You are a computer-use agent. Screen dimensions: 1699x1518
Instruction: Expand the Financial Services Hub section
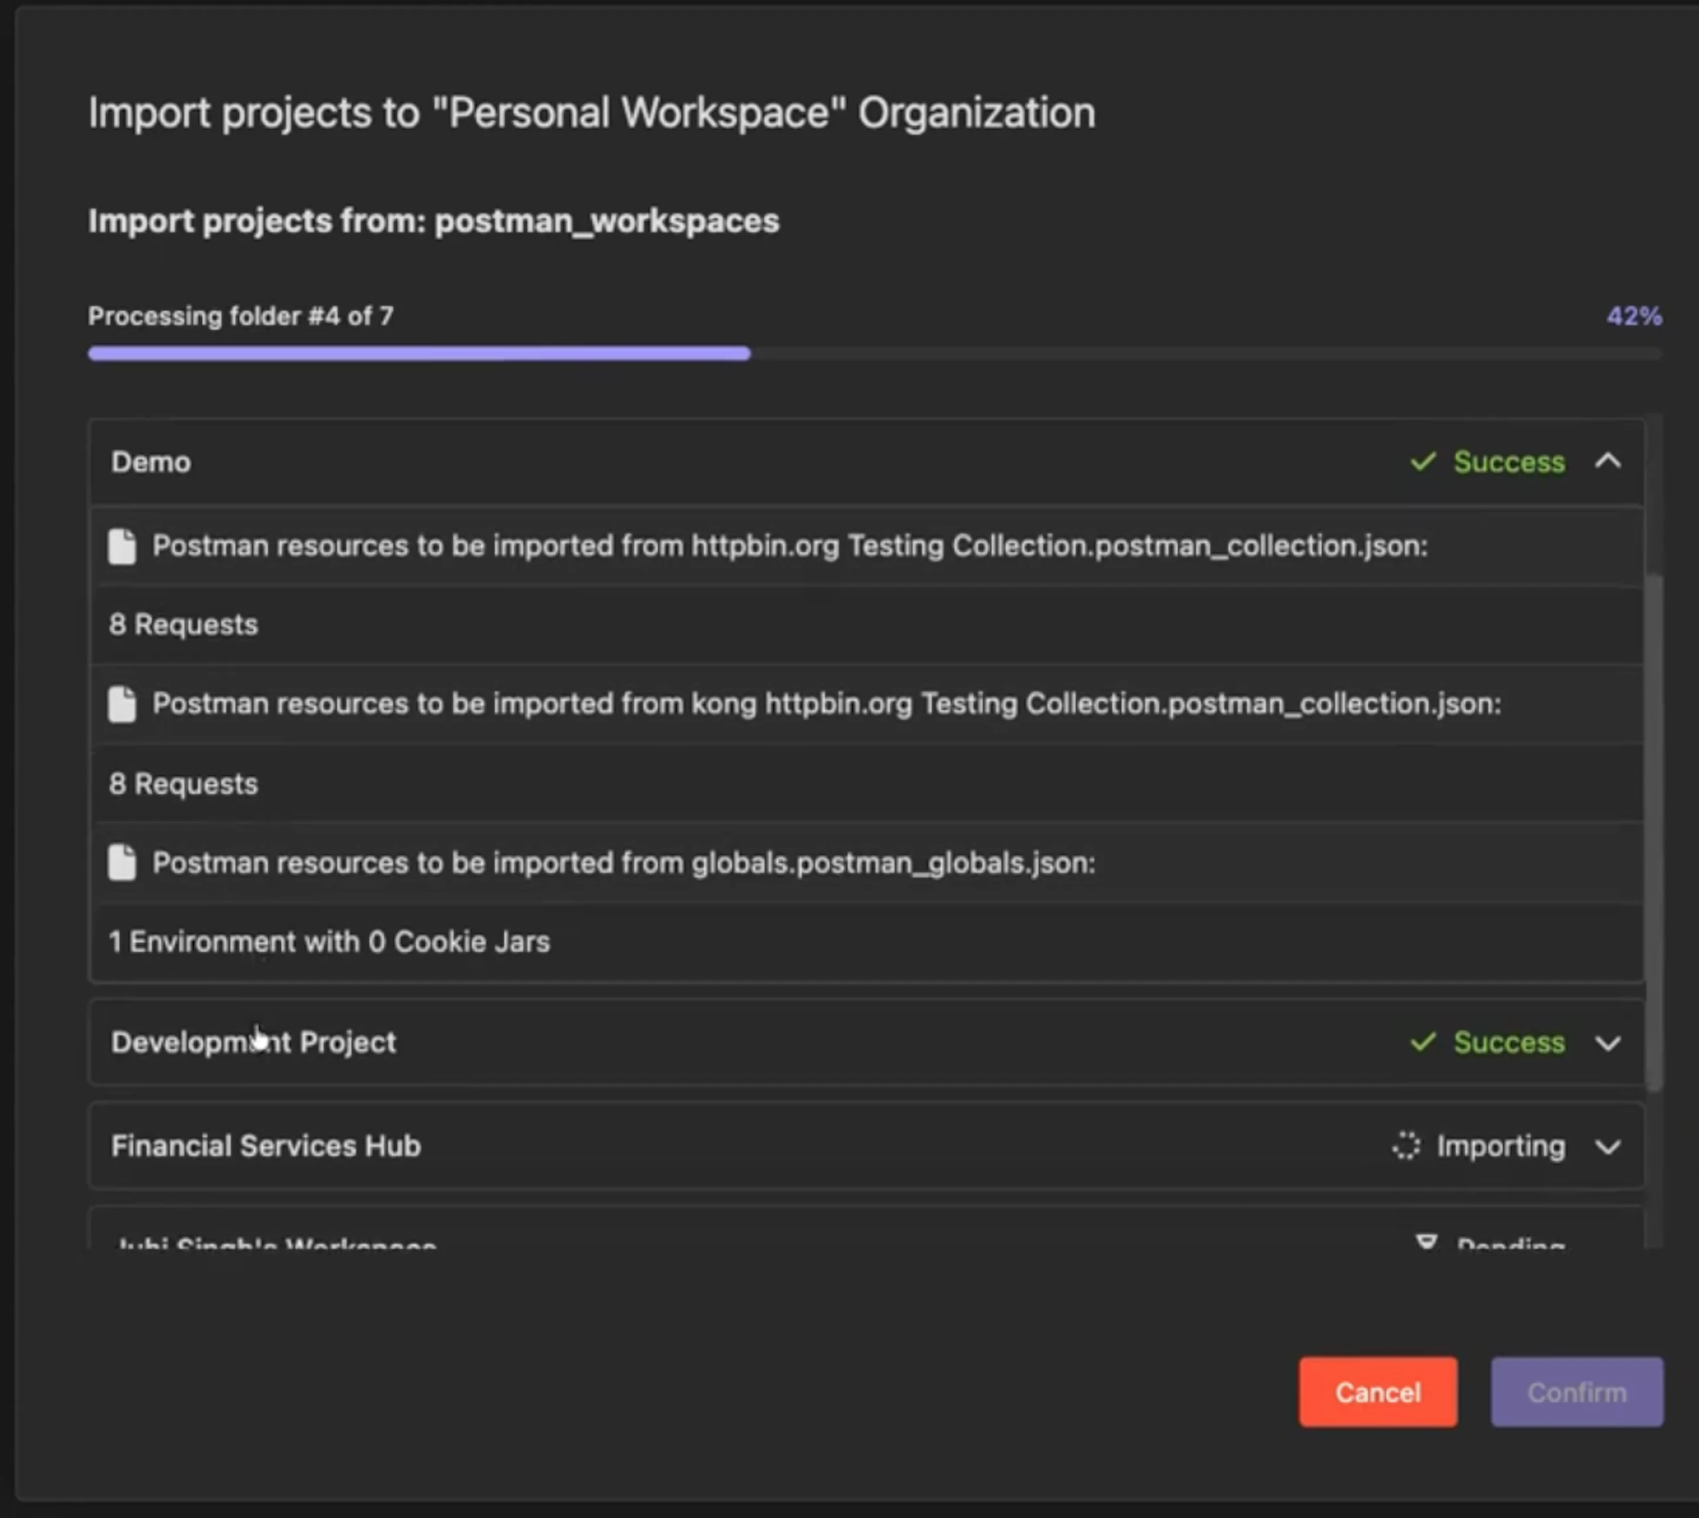[x=1608, y=1147]
